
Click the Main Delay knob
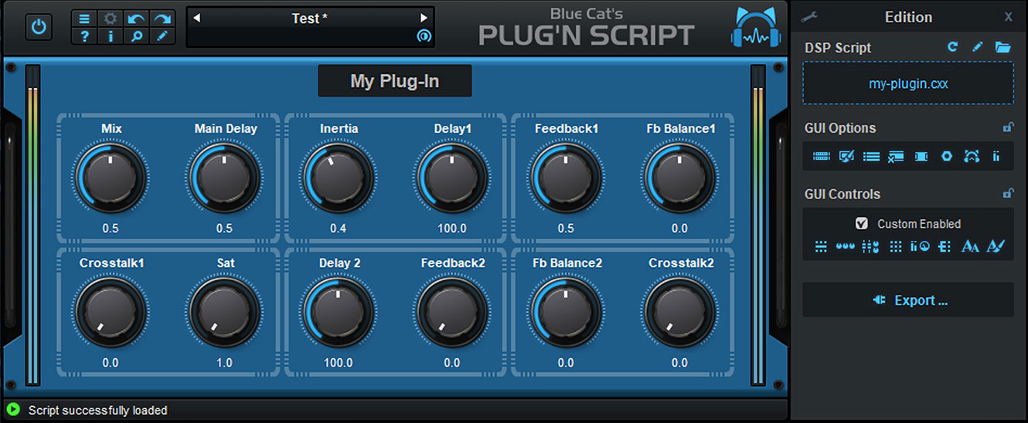[x=224, y=179]
